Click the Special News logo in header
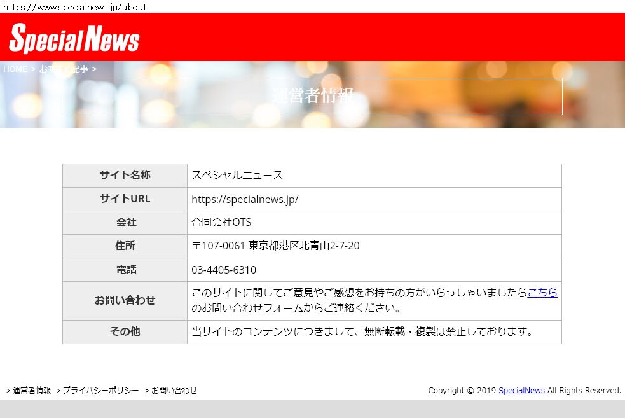 pyautogui.click(x=74, y=38)
